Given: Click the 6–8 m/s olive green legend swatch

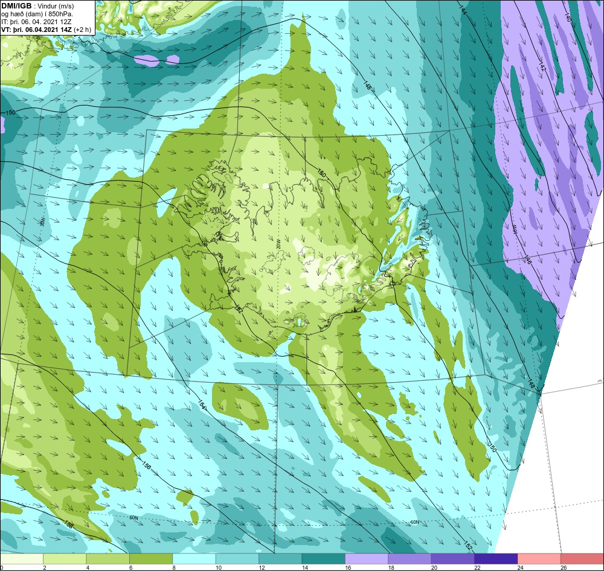Looking at the screenshot, I should click(151, 559).
